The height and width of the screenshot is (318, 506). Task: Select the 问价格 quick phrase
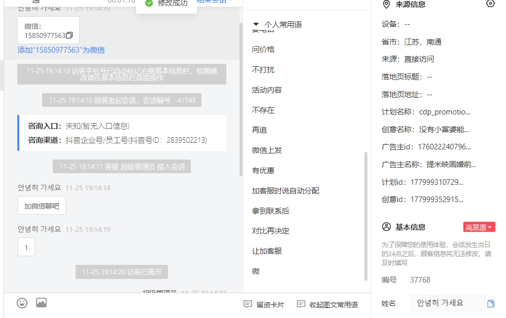coord(263,49)
